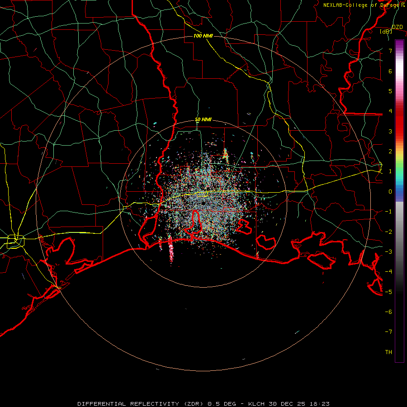Click the "[dB]" units label
This screenshot has height=407, width=407.
(386, 32)
